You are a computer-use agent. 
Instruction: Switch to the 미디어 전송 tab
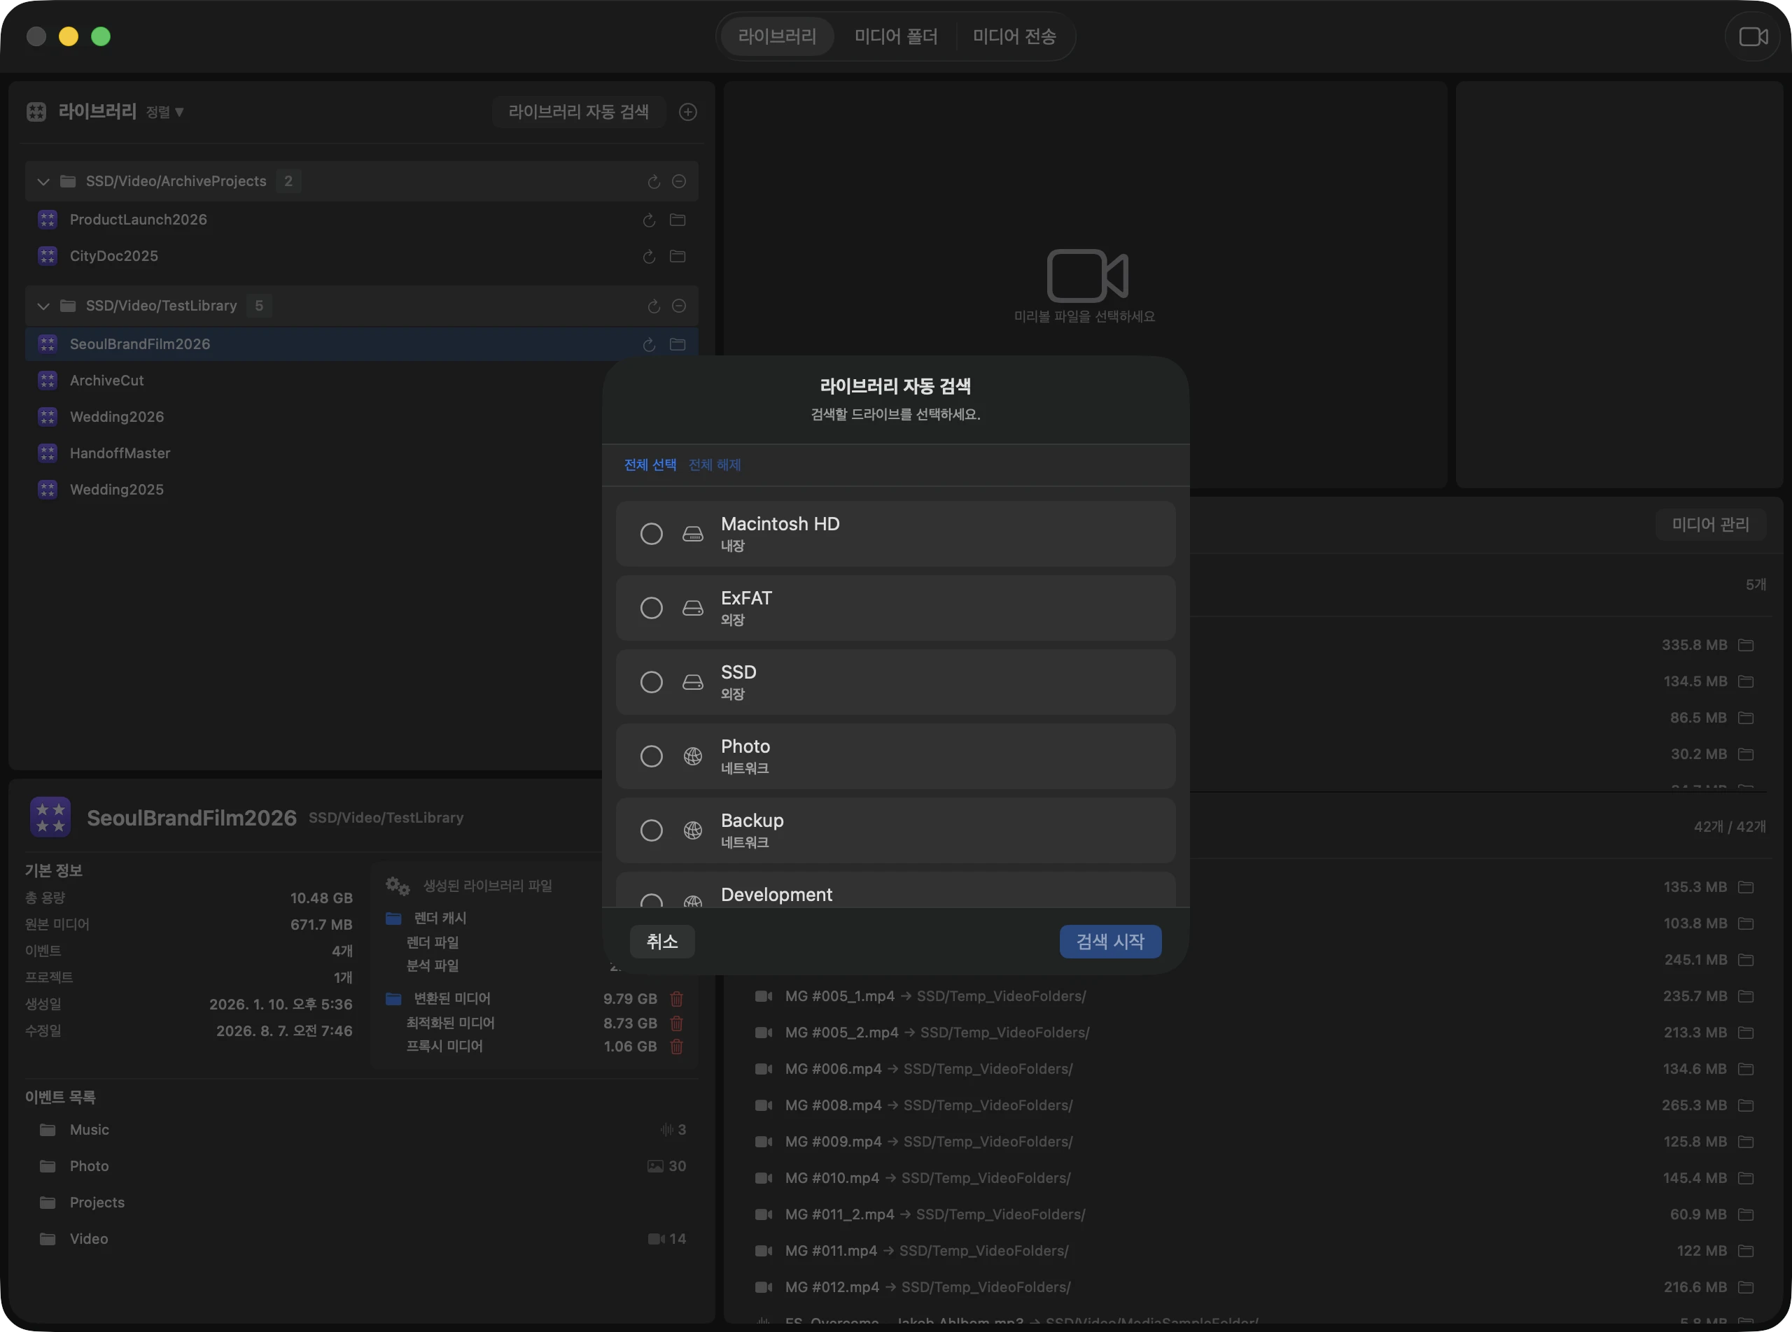(1014, 36)
